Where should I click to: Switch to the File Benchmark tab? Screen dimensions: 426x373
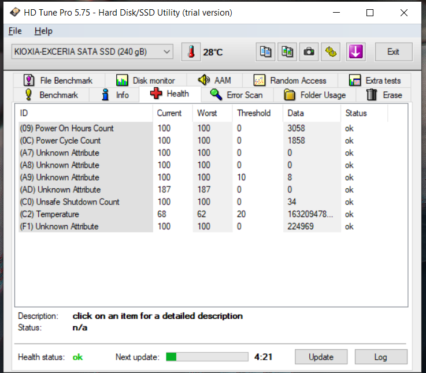pos(58,81)
